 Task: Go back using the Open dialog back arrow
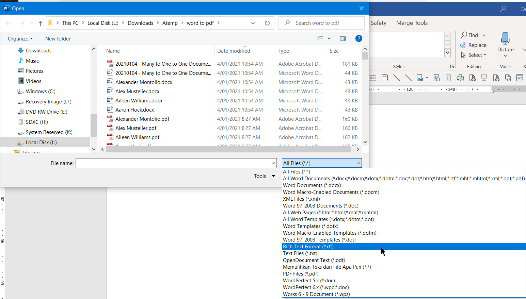pyautogui.click(x=9, y=23)
